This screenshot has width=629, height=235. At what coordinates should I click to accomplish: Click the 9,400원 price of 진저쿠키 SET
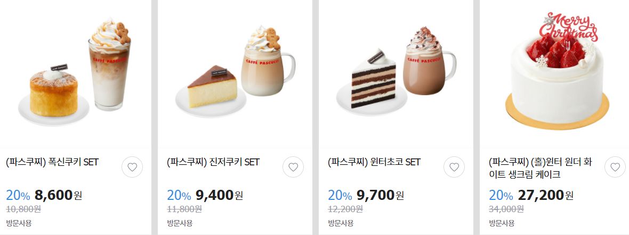click(x=219, y=195)
